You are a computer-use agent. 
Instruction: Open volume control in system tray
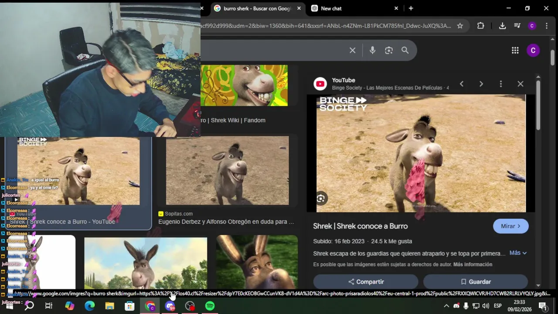(486, 306)
